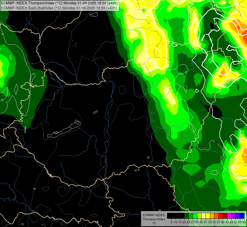Click legend value 27

point(193,222)
